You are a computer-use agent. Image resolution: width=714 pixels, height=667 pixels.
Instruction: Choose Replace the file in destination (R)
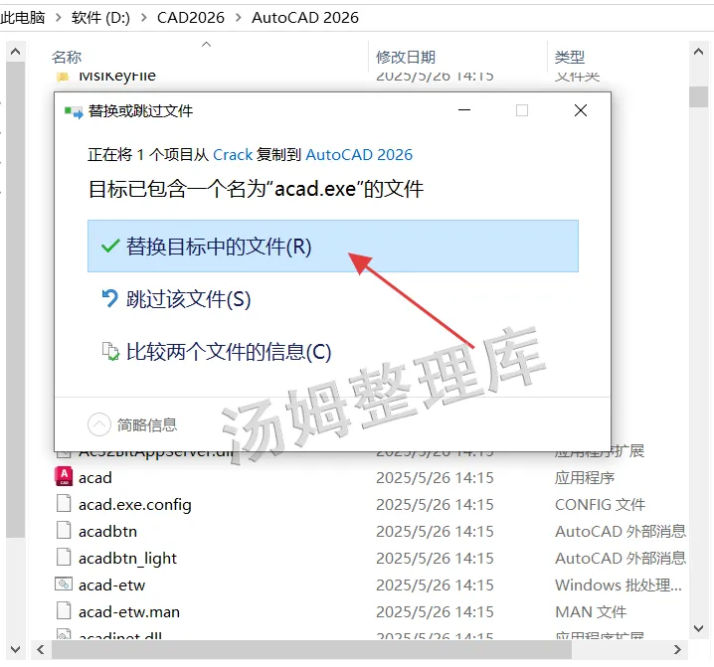click(333, 246)
